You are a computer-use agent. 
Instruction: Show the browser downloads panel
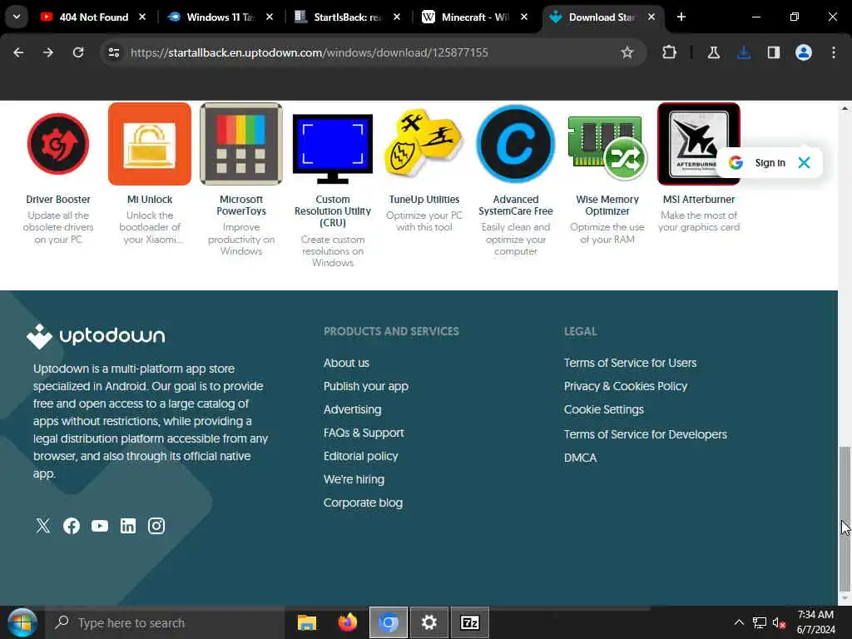click(x=744, y=52)
